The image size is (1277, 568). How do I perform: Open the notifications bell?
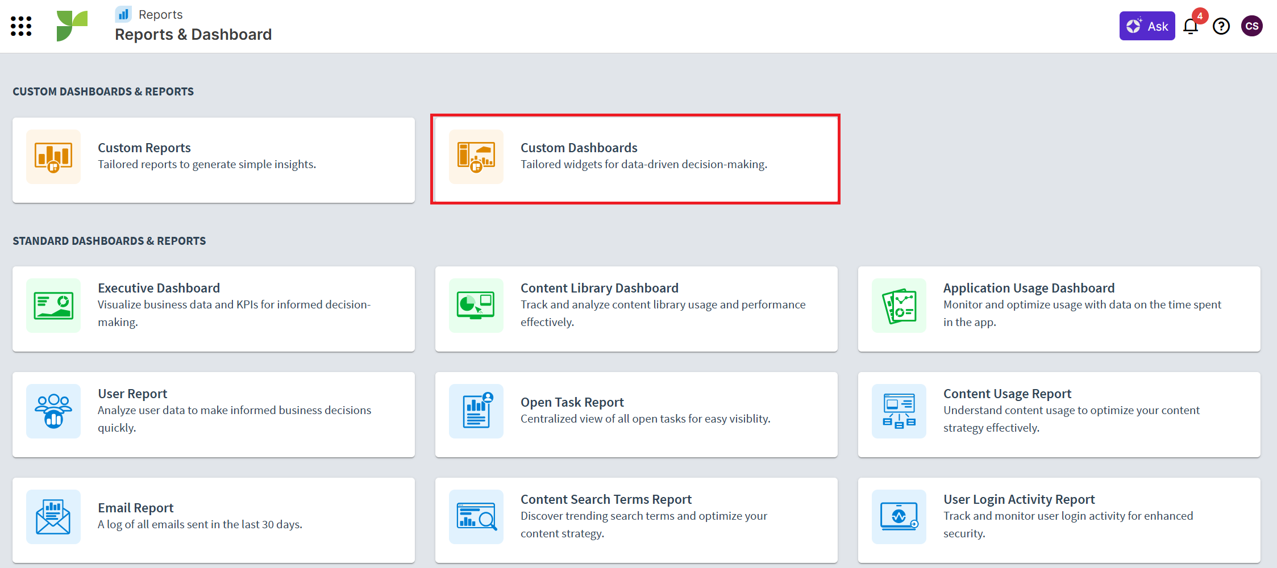(1190, 27)
